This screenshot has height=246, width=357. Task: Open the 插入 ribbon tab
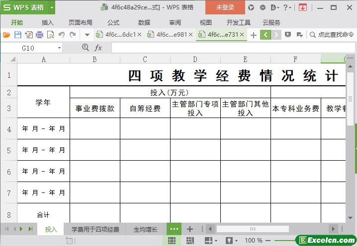coord(48,22)
